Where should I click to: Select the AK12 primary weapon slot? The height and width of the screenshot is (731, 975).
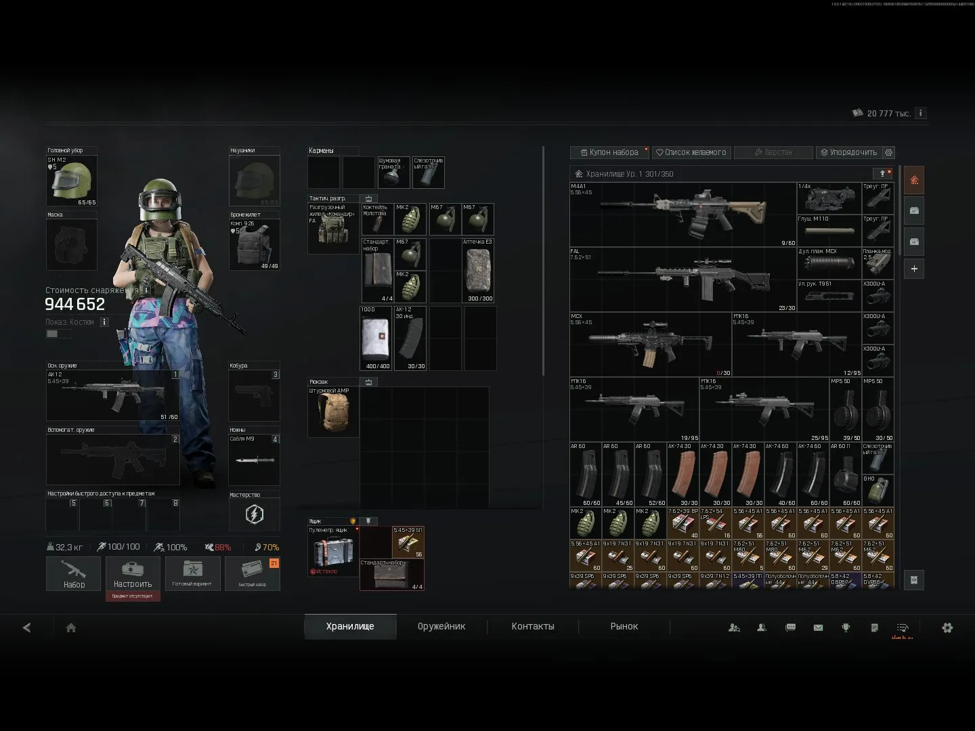tap(113, 395)
